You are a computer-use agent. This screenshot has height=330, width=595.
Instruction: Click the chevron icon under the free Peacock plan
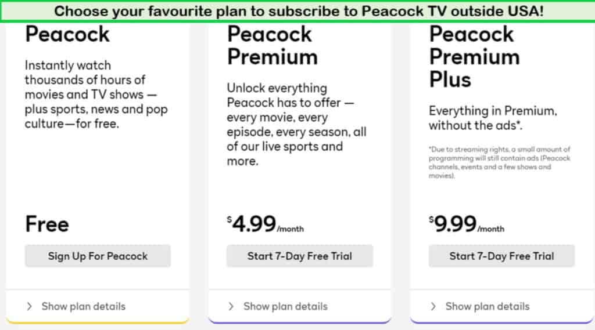[29, 306]
